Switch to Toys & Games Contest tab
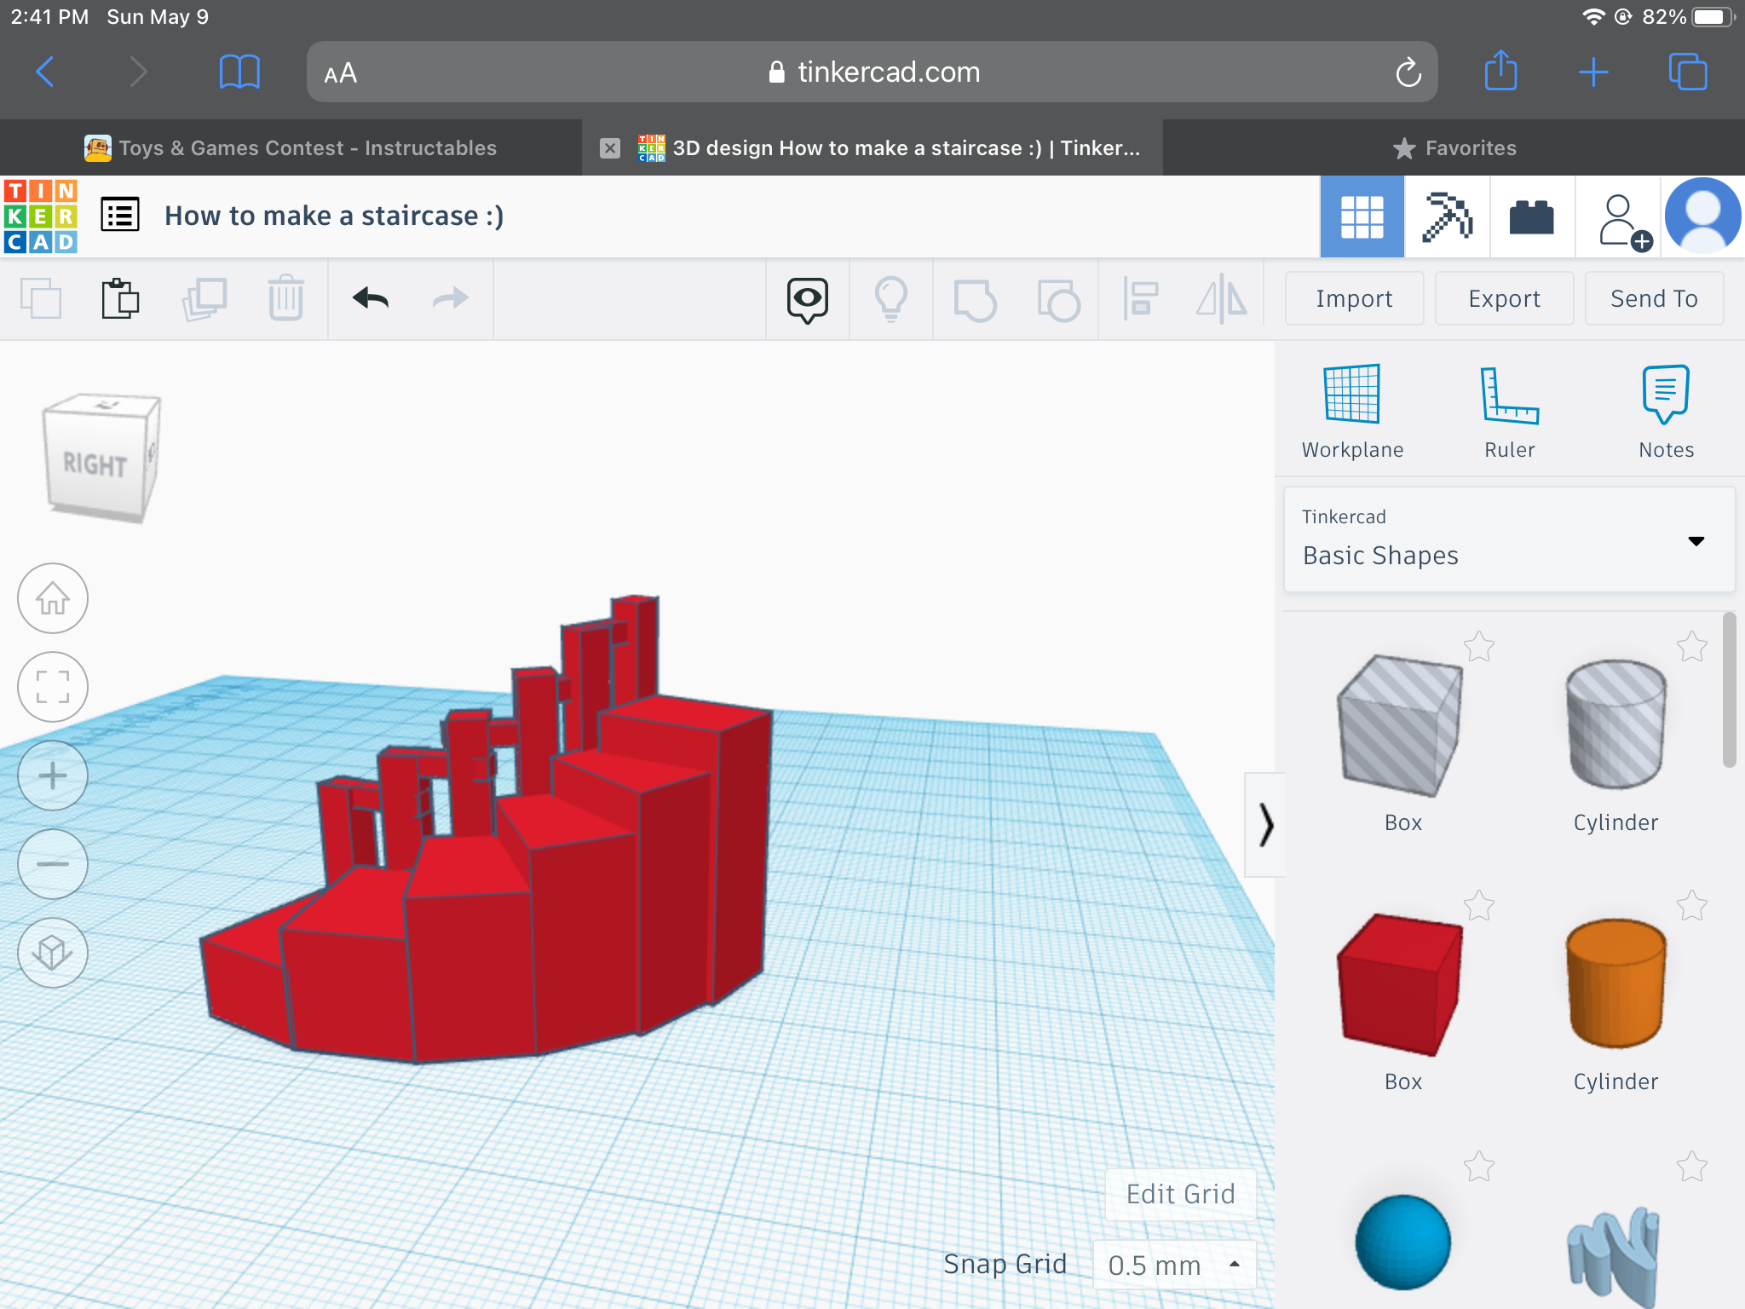This screenshot has width=1745, height=1309. 291,147
